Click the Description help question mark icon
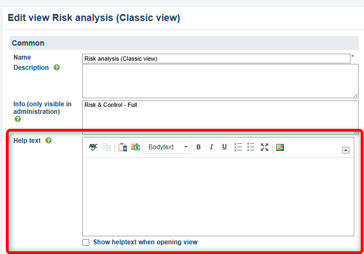364x254 pixels. point(56,68)
